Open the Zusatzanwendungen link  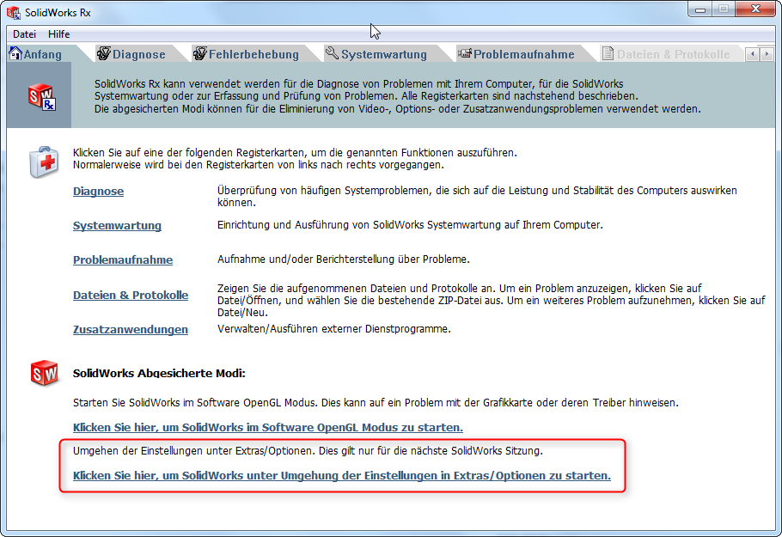pos(131,330)
